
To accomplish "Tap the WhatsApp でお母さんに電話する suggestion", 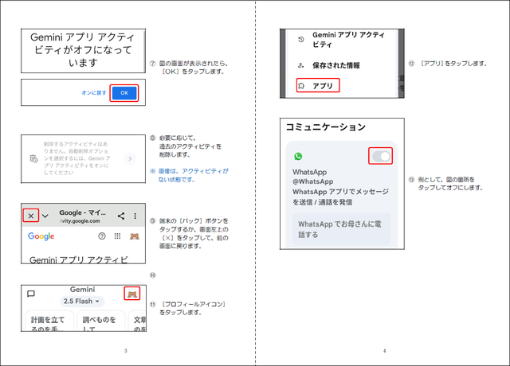I will 342,229.
